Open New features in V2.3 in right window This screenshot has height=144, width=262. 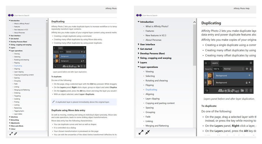(x=156, y=35)
